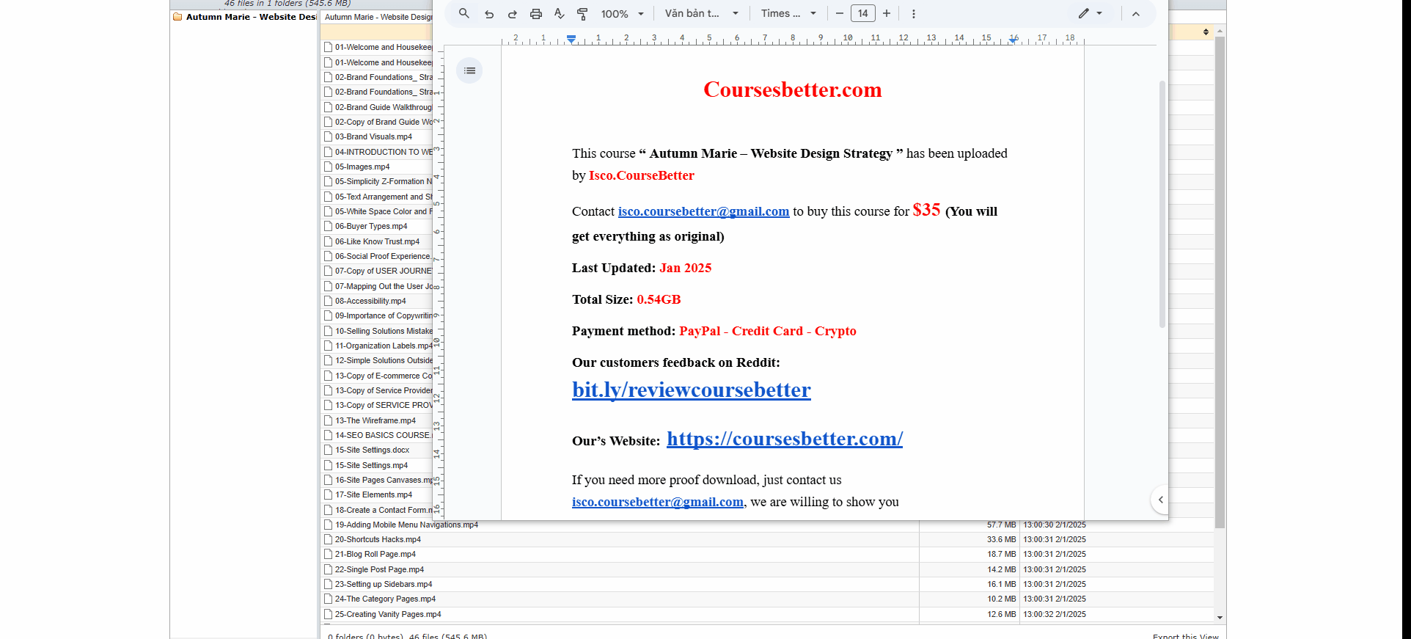This screenshot has height=639, width=1411.
Task: Run spelling and grammar check
Action: 560,13
